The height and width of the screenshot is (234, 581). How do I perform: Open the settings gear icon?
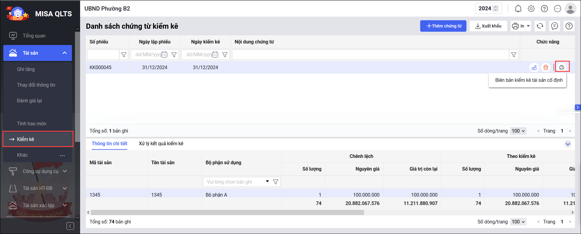531,9
